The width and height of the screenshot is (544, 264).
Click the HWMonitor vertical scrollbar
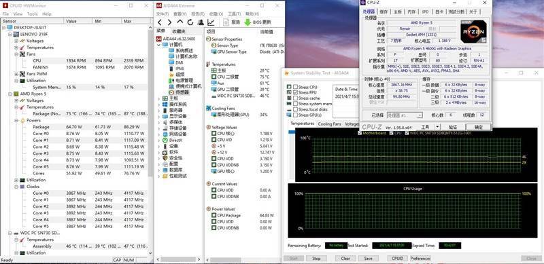tap(150, 104)
